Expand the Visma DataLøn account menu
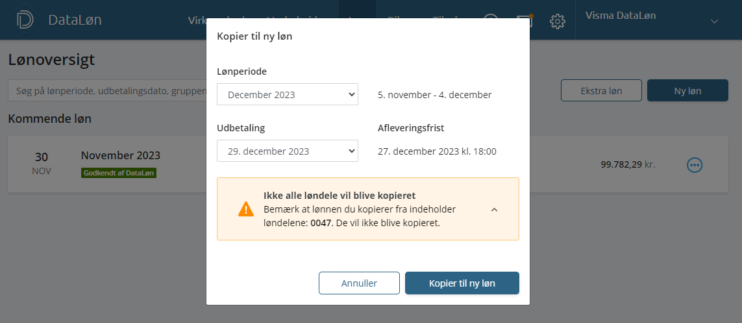The height and width of the screenshot is (323, 742). coord(715,21)
